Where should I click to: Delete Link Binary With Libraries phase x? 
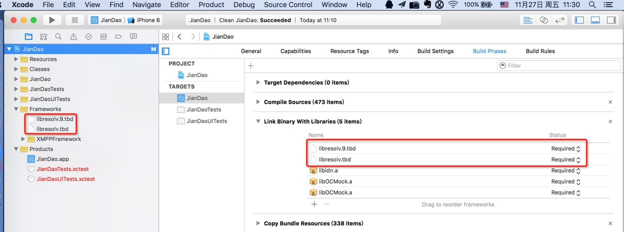coord(610,121)
